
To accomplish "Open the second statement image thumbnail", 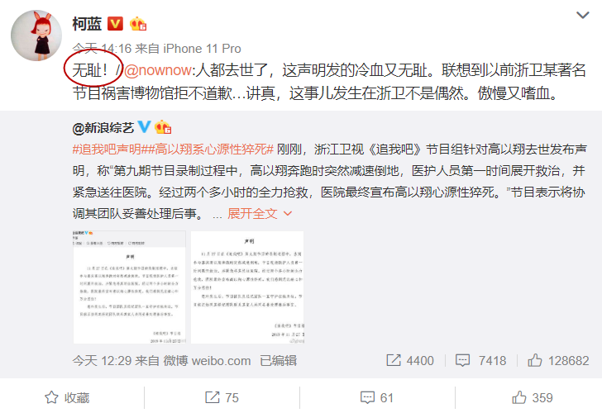I will 247,287.
